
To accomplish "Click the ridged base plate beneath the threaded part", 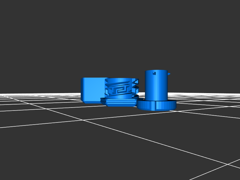I will pyautogui.click(x=120, y=102).
